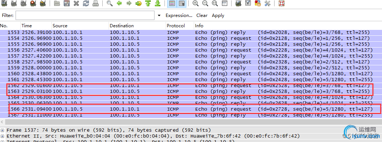Select packet 1566 request id=0x2728

[191, 109]
